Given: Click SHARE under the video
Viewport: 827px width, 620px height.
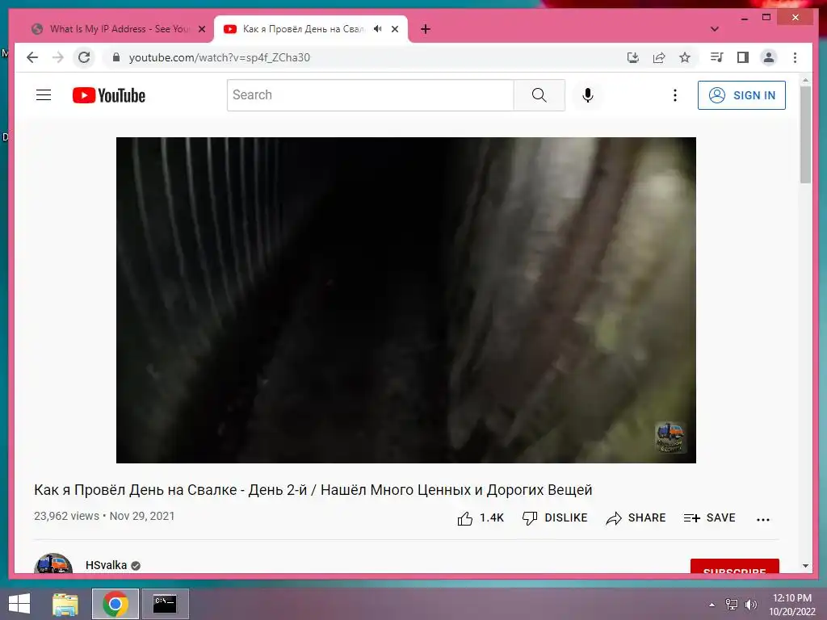Looking at the screenshot, I should tap(636, 518).
